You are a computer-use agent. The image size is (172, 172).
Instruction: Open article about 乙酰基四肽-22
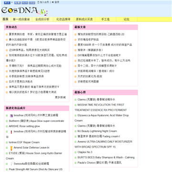coord(101,34)
